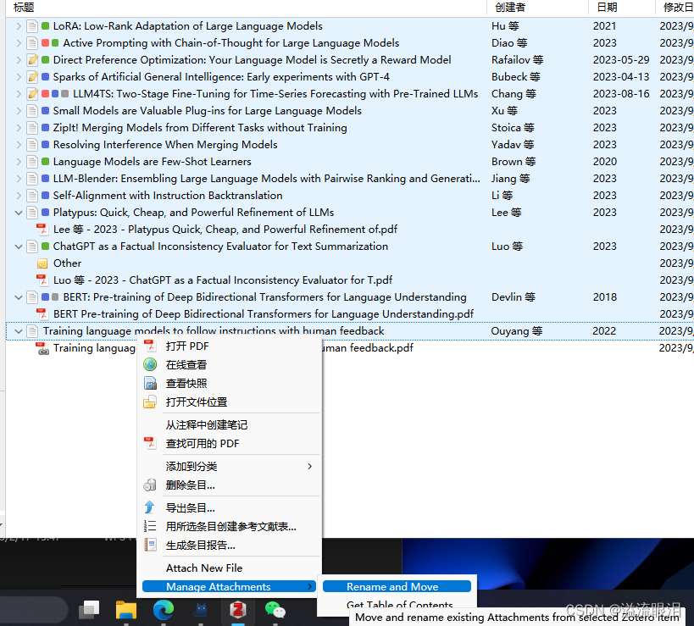The image size is (694, 626).
Task: Select the Resolving Interference When Merging Models row
Action: pos(350,145)
